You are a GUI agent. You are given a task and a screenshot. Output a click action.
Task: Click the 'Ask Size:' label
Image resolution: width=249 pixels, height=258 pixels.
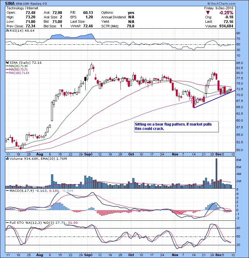(51, 17)
